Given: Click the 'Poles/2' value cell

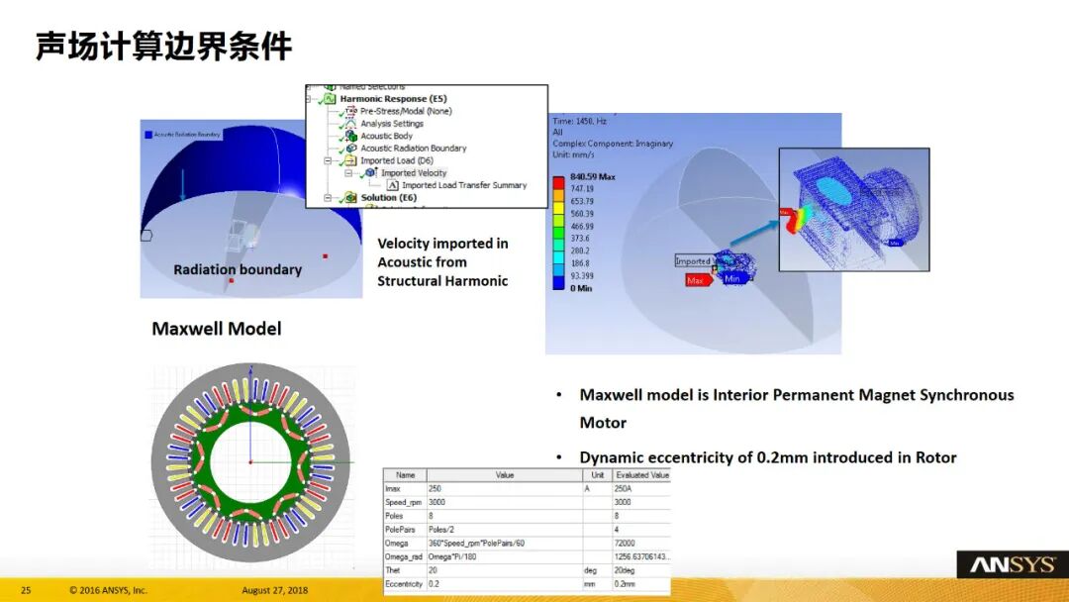Looking at the screenshot, I should point(505,530).
